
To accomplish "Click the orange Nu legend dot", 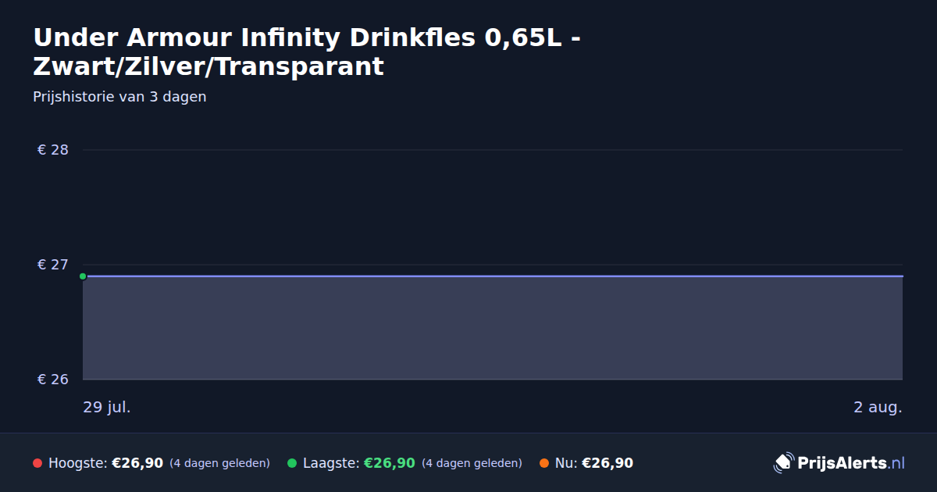I will [x=544, y=463].
